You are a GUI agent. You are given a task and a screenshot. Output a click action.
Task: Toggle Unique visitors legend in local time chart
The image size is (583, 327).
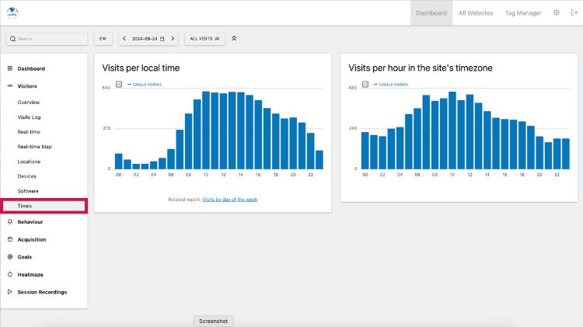tap(146, 84)
